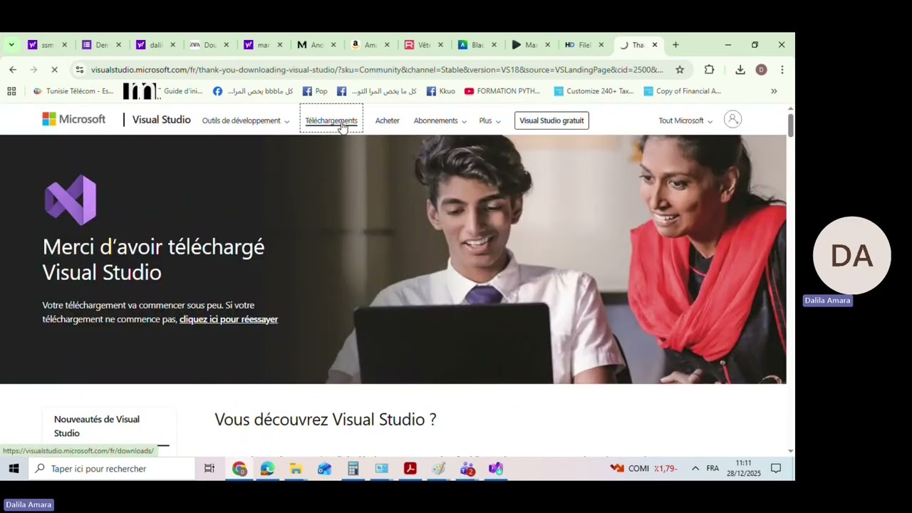
Task: Open the Facebook 'Kkuo' bookmark
Action: point(440,91)
